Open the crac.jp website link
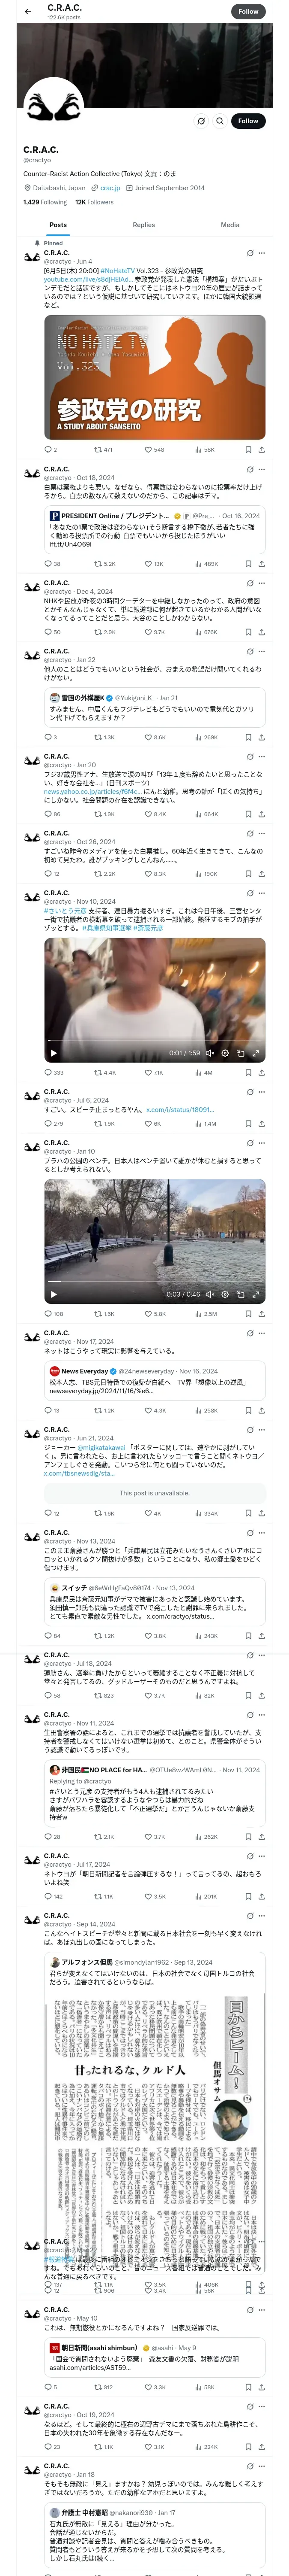The image size is (289, 2576). click(x=110, y=188)
